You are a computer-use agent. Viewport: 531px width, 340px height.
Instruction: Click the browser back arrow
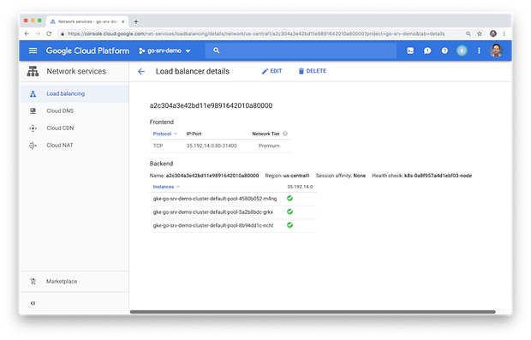click(27, 34)
